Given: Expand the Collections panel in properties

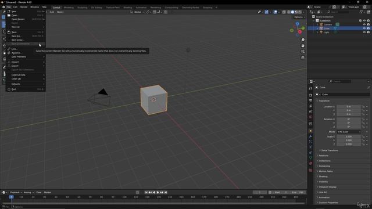Looking at the screenshot, I should 324,161.
